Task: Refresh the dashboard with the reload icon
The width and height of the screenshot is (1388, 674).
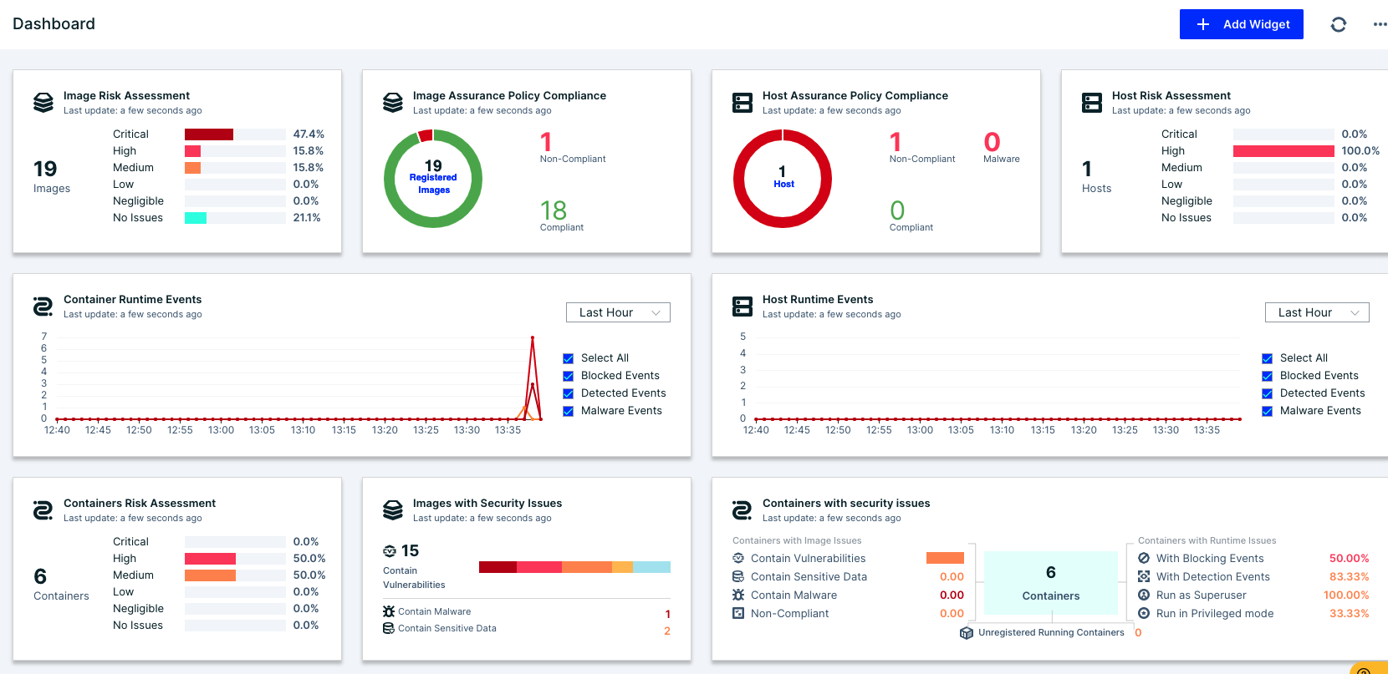Action: [1339, 24]
